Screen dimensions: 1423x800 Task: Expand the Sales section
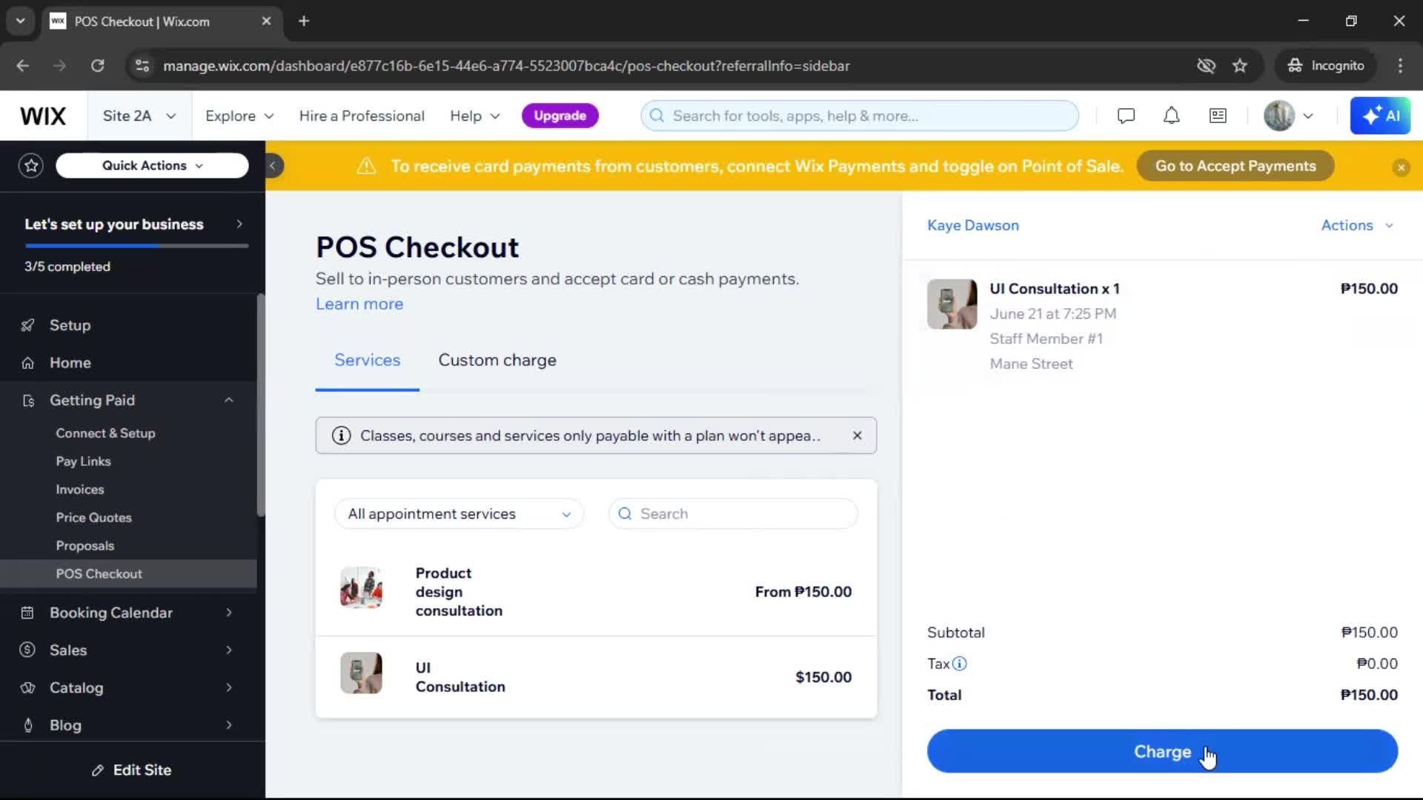(229, 650)
